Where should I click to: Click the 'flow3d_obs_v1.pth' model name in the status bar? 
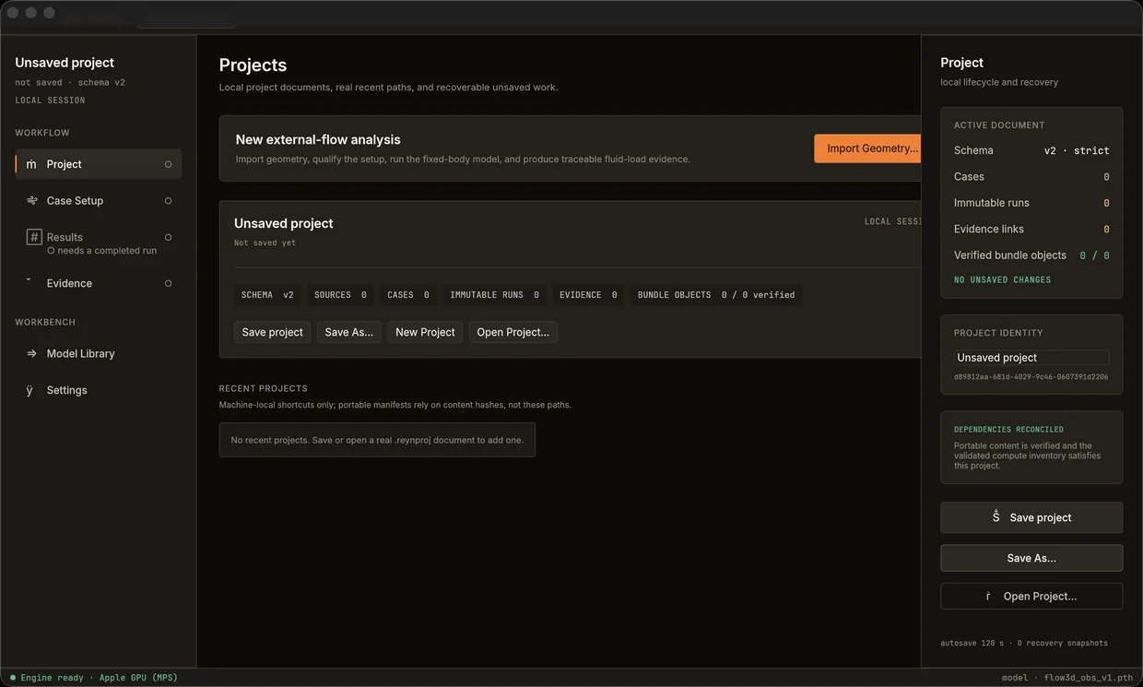(1089, 678)
